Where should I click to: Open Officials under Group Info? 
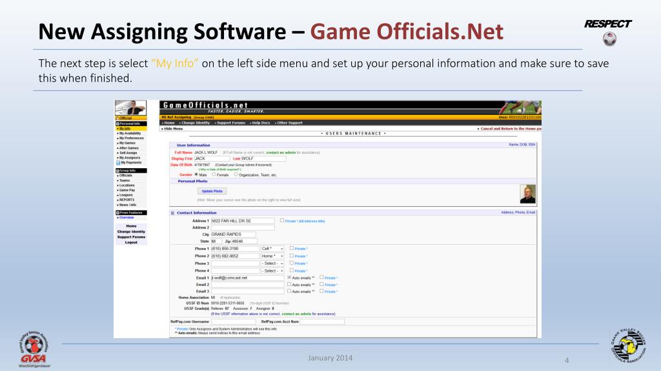coord(125,175)
